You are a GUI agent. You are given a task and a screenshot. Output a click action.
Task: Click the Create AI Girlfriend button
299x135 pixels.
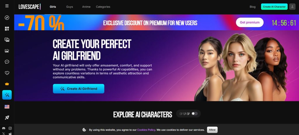[x=79, y=89]
